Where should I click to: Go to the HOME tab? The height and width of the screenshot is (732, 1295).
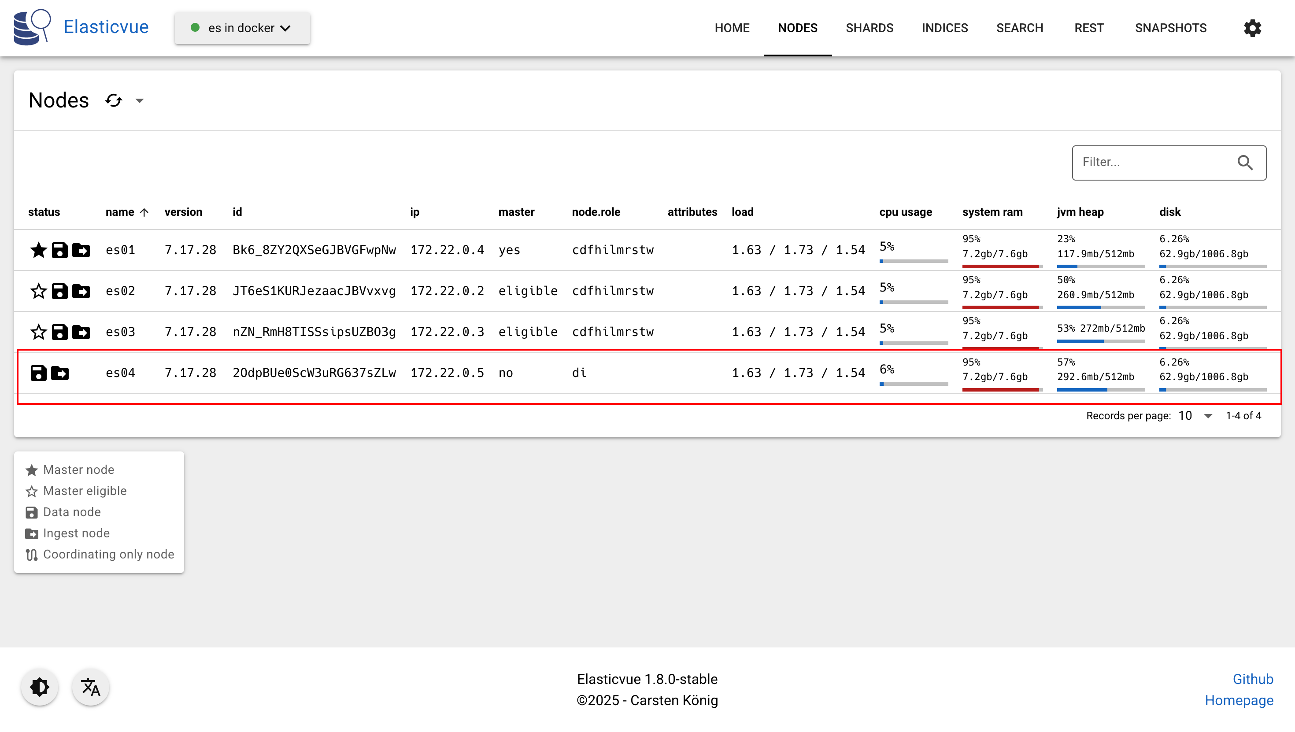732,28
